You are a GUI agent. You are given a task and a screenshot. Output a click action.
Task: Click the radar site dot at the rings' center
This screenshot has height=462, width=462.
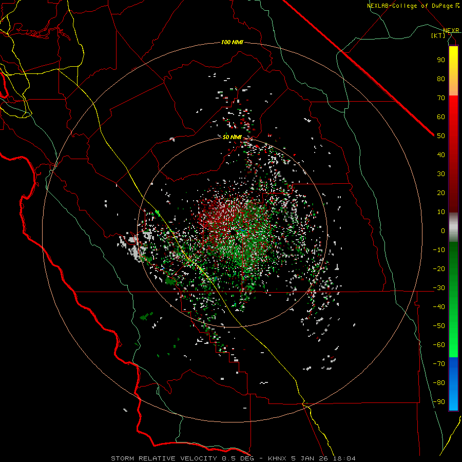click(x=233, y=233)
